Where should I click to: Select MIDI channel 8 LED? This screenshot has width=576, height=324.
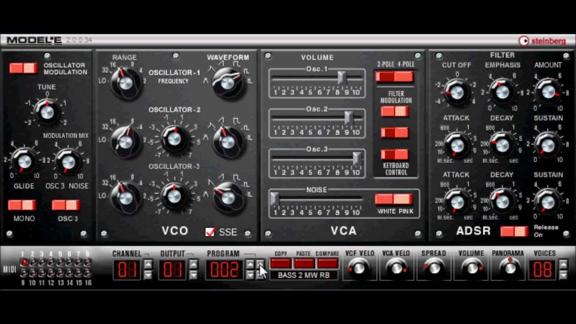pyautogui.click(x=88, y=262)
